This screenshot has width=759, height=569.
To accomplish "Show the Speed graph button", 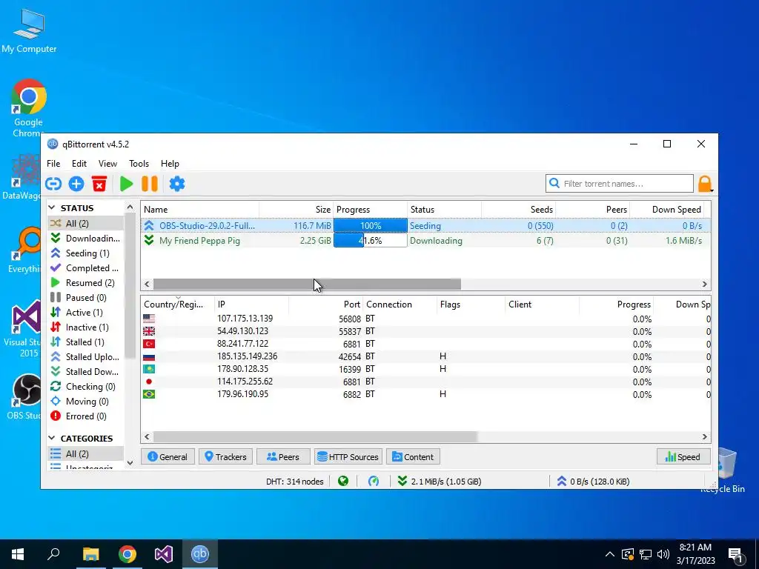I will tap(683, 456).
